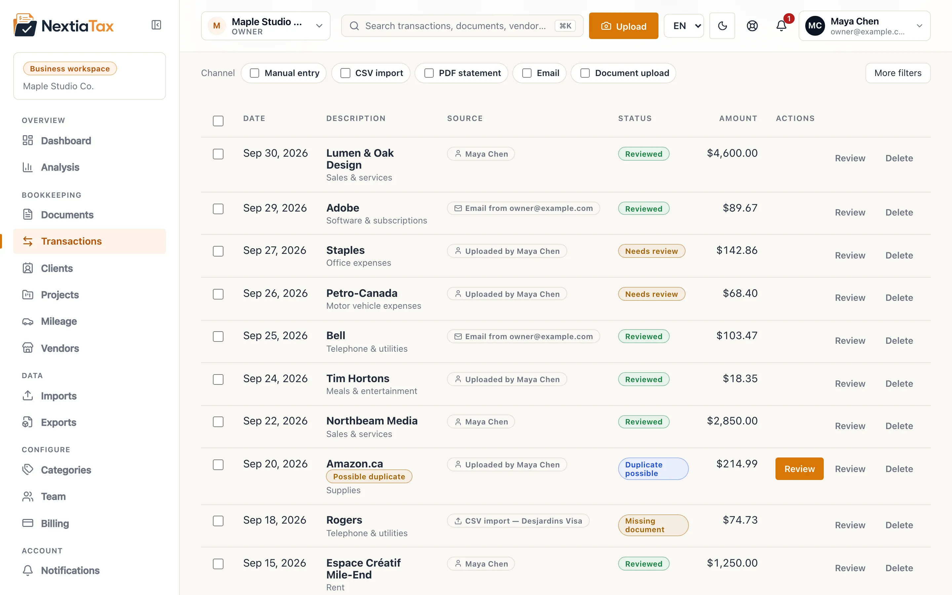Collapse the sidebar panel icon
The width and height of the screenshot is (952, 595).
point(156,25)
